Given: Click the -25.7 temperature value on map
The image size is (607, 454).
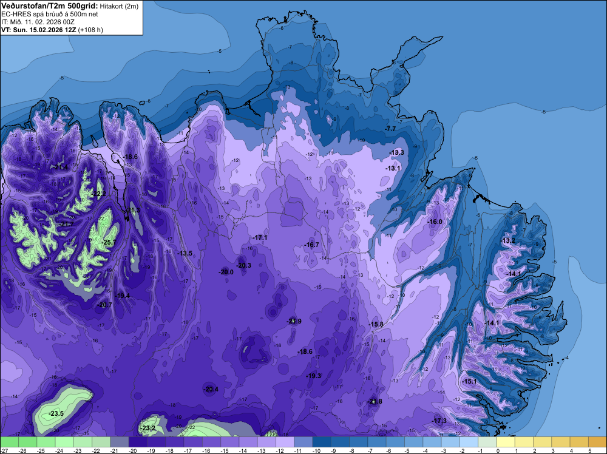Looking at the screenshot, I should [108, 242].
